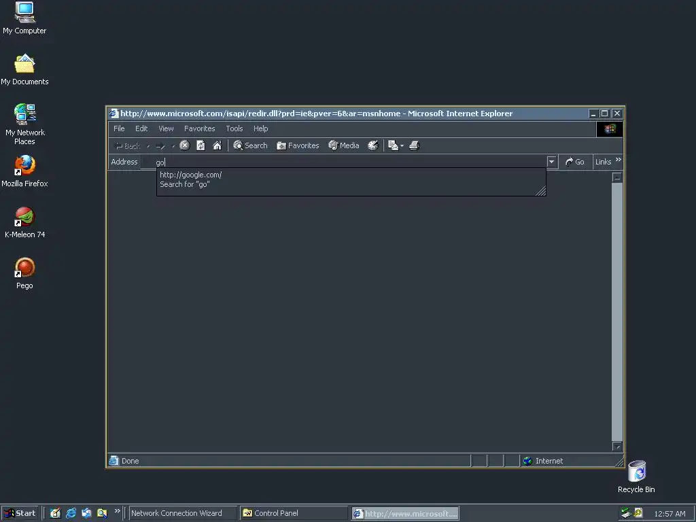Click the Go button next to Address
The height and width of the screenshot is (522, 696).
click(575, 162)
